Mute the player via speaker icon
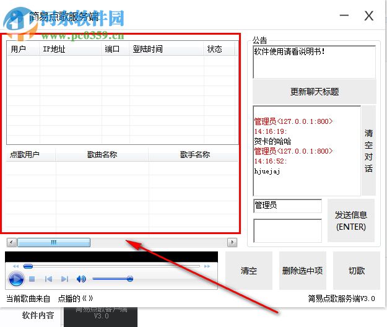Image resolution: width=387 pixels, height=327 pixels. pos(81,279)
